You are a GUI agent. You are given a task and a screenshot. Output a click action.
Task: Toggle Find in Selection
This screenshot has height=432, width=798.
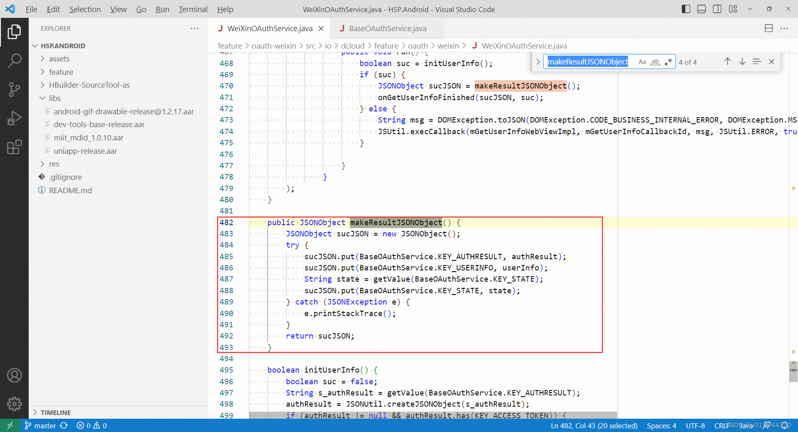(757, 61)
